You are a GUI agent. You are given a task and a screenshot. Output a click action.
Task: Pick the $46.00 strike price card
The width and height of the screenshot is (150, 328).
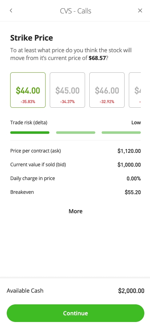pos(107,90)
